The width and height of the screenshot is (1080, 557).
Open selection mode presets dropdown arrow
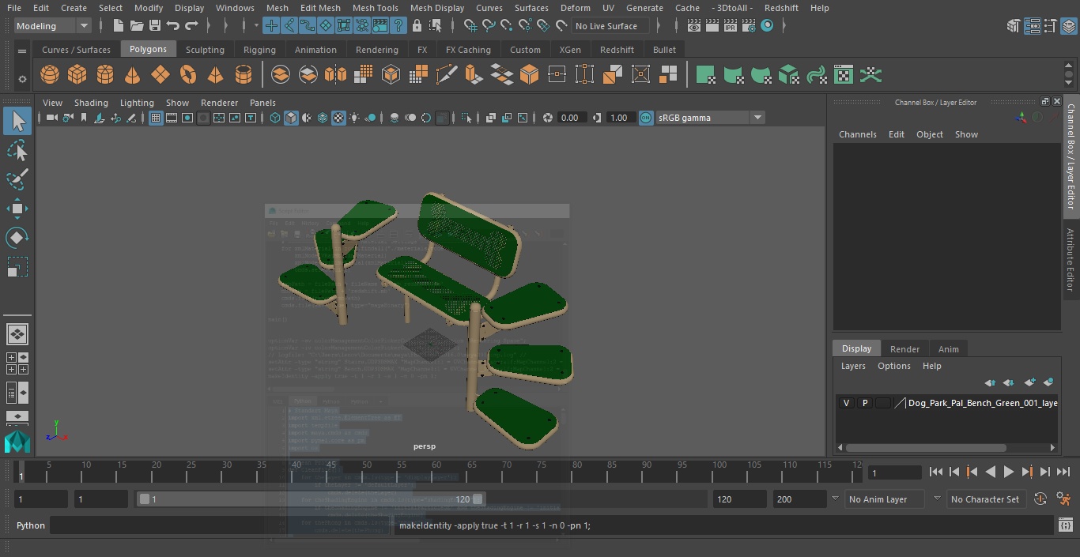point(257,26)
